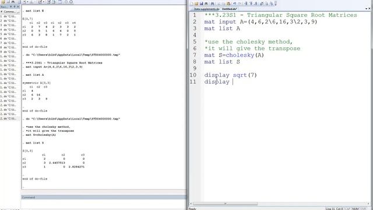Click the Ready status text
This screenshot has width=373, height=210.
click(192, 209)
